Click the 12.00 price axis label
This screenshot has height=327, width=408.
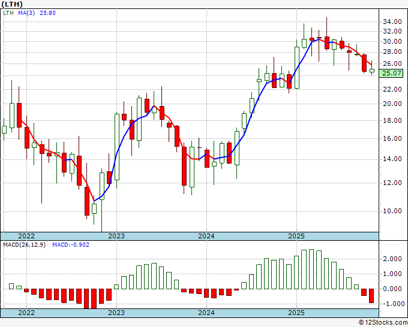[392, 183]
